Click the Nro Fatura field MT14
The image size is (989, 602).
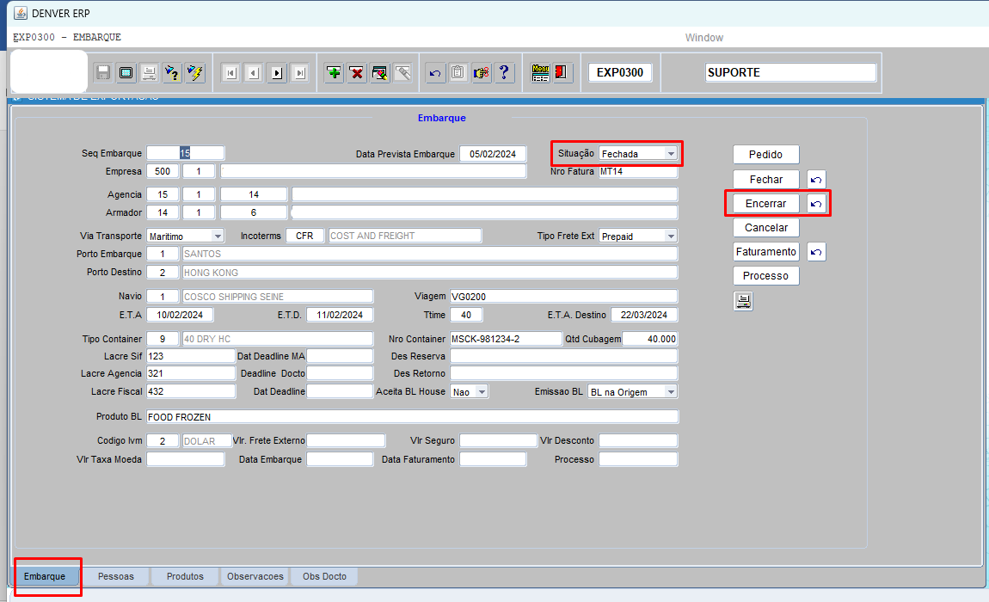[x=638, y=172]
